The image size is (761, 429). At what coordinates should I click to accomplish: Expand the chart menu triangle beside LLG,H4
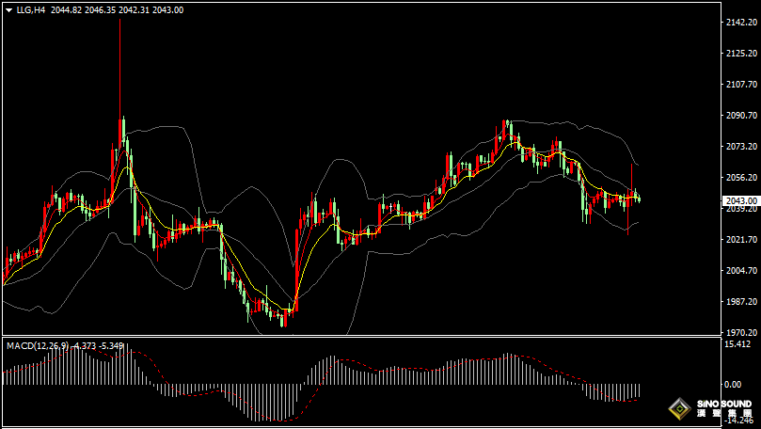pyautogui.click(x=8, y=10)
